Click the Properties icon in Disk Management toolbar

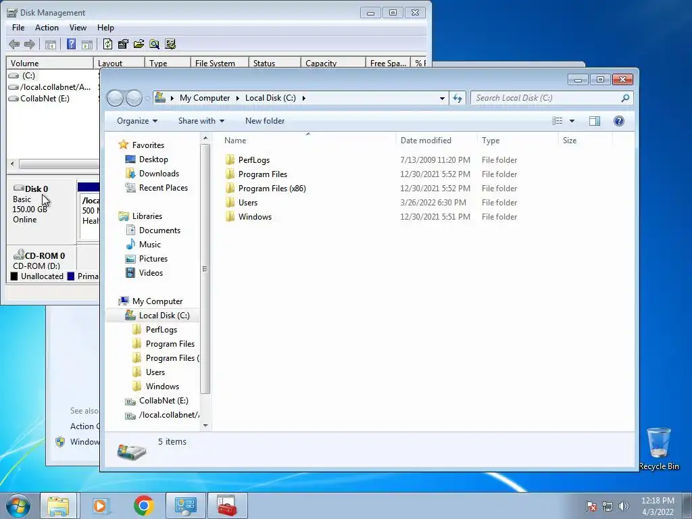tap(123, 44)
